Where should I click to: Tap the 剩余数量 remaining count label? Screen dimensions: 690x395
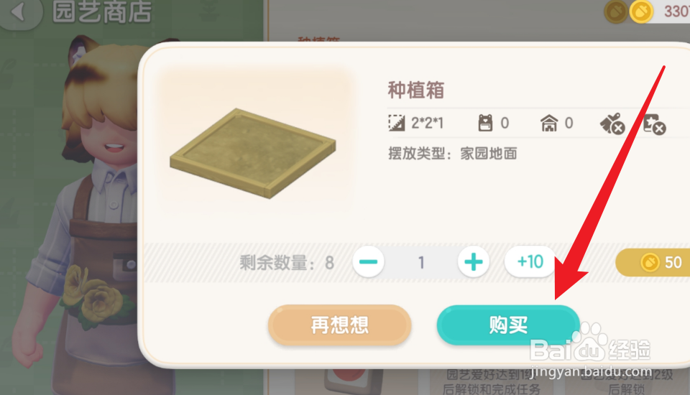pos(277,263)
